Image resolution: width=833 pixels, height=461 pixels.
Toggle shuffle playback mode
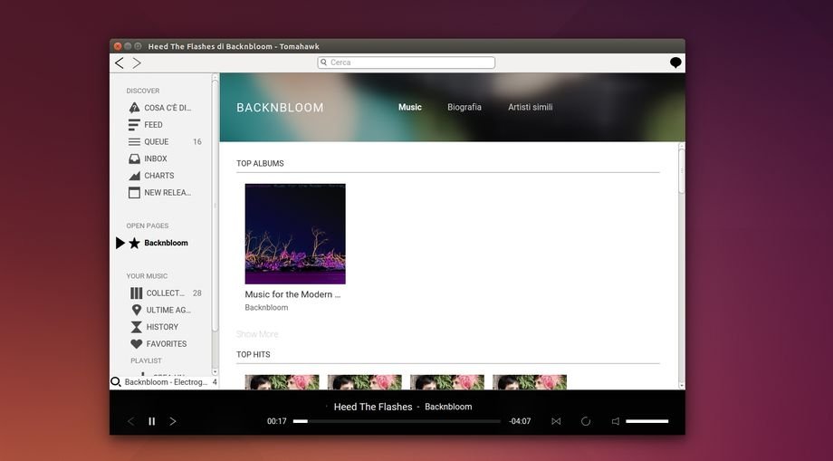point(556,421)
